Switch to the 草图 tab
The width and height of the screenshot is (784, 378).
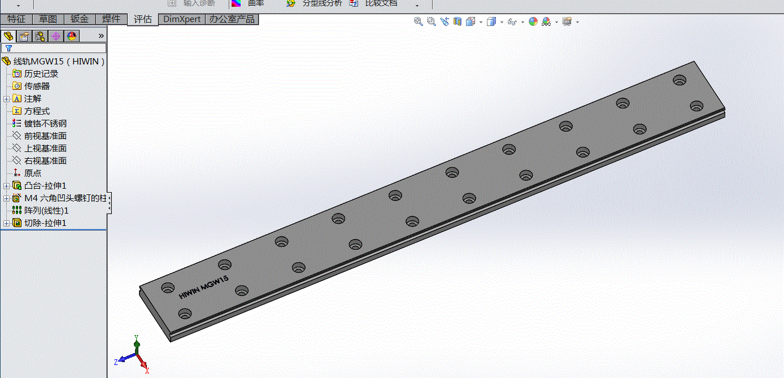coord(48,19)
